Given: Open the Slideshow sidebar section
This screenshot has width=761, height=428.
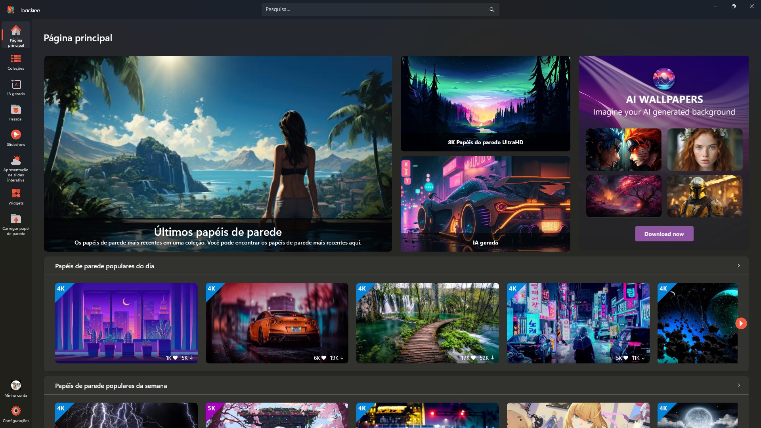Looking at the screenshot, I should point(16,138).
